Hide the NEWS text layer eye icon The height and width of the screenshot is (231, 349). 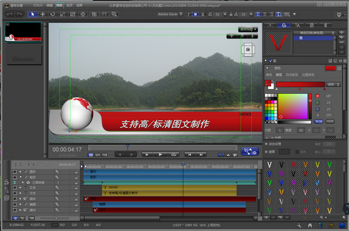click(x=15, y=188)
